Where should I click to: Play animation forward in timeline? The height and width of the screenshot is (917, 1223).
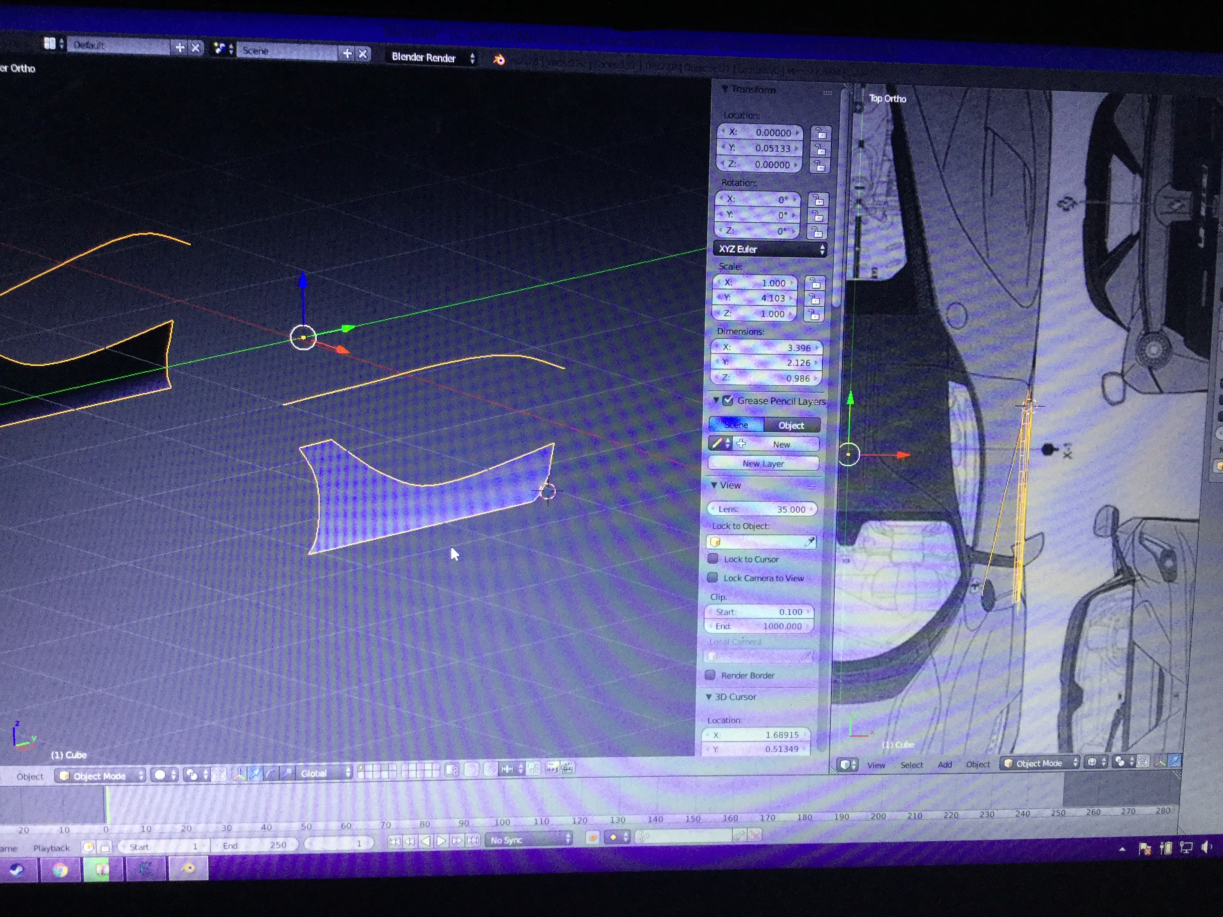coord(441,841)
